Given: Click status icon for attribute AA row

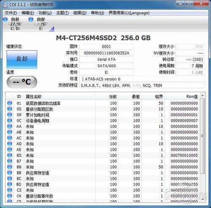Looking at the screenshot, I should [10, 126].
